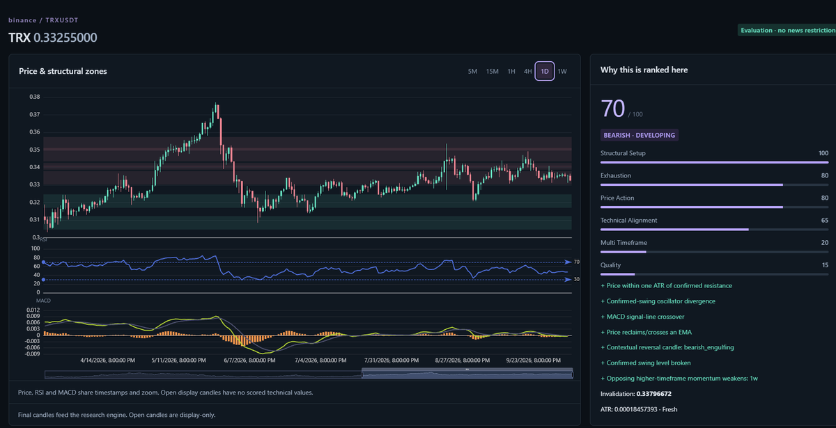The width and height of the screenshot is (836, 428).
Task: Click the Evaluation no news restriction badge
Action: point(787,30)
